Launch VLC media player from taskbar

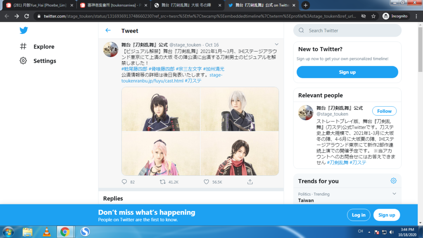(x=47, y=232)
